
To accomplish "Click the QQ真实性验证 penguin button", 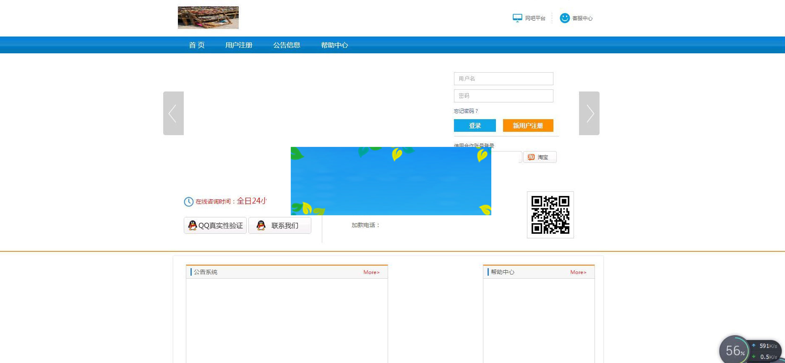I will point(215,225).
